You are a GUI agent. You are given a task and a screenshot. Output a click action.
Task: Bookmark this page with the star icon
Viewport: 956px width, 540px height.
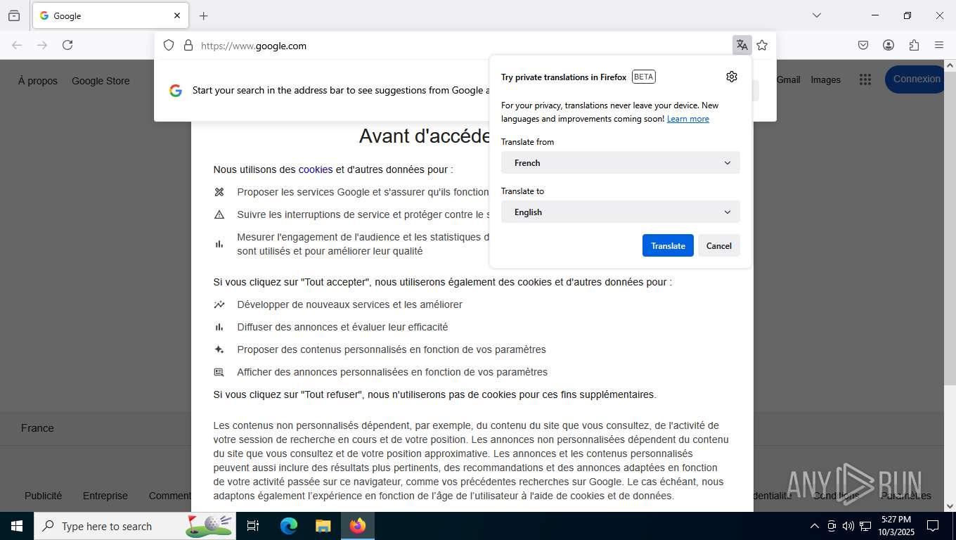[x=762, y=45]
